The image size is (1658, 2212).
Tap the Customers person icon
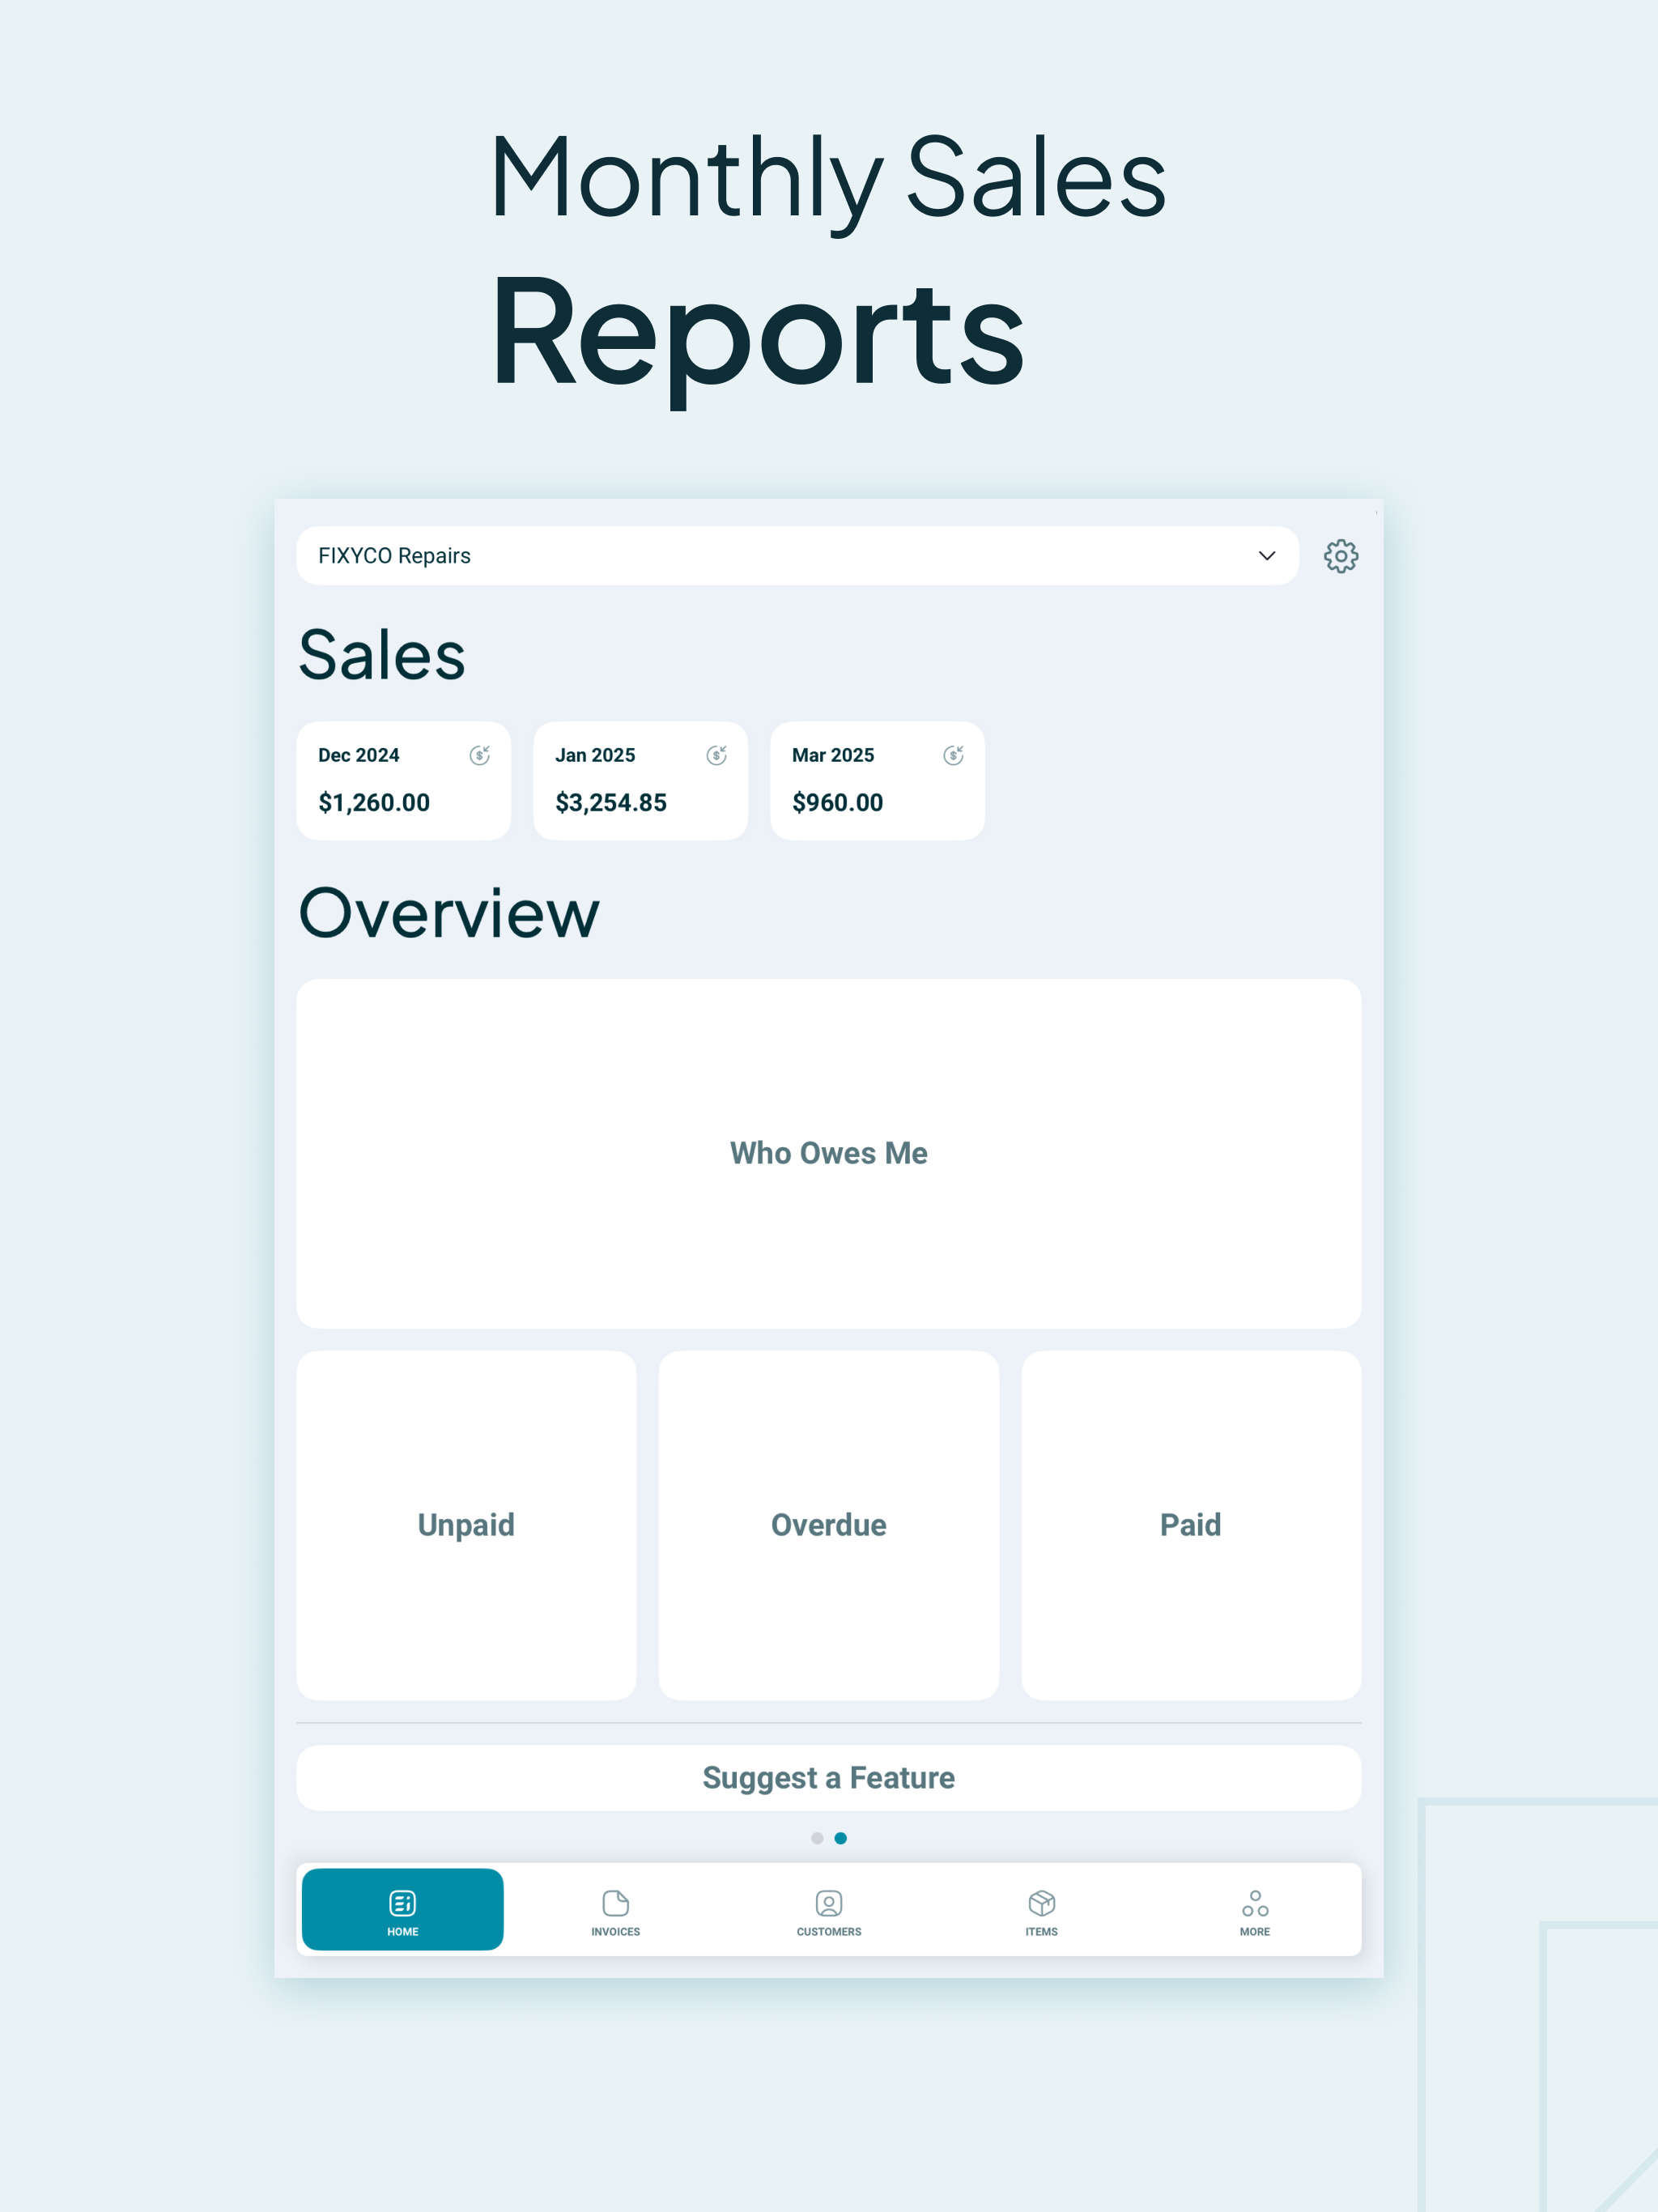[x=828, y=1902]
